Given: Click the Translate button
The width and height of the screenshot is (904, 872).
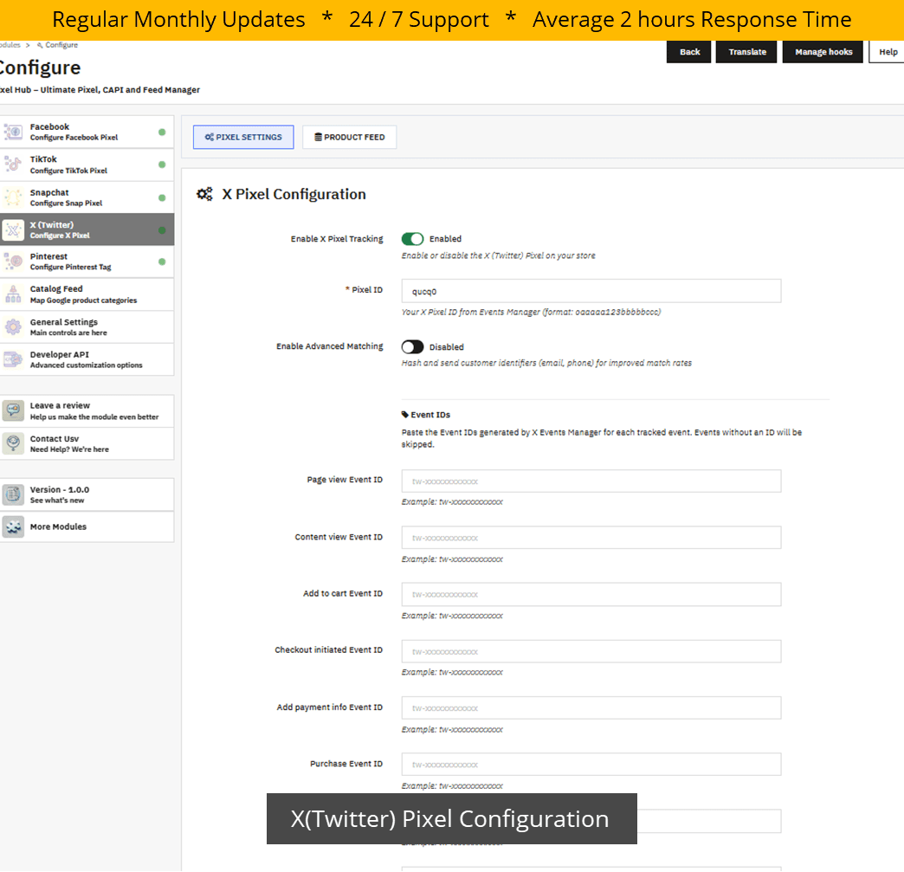Looking at the screenshot, I should click(746, 52).
